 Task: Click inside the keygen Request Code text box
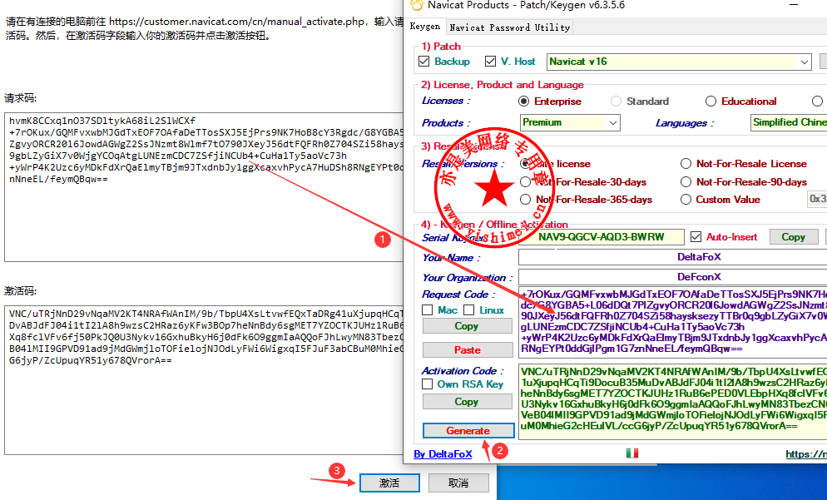tap(673, 322)
